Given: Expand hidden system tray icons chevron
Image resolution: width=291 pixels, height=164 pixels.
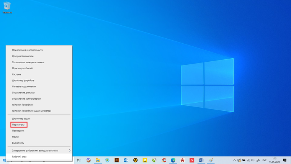Looking at the screenshot, I should (235, 160).
